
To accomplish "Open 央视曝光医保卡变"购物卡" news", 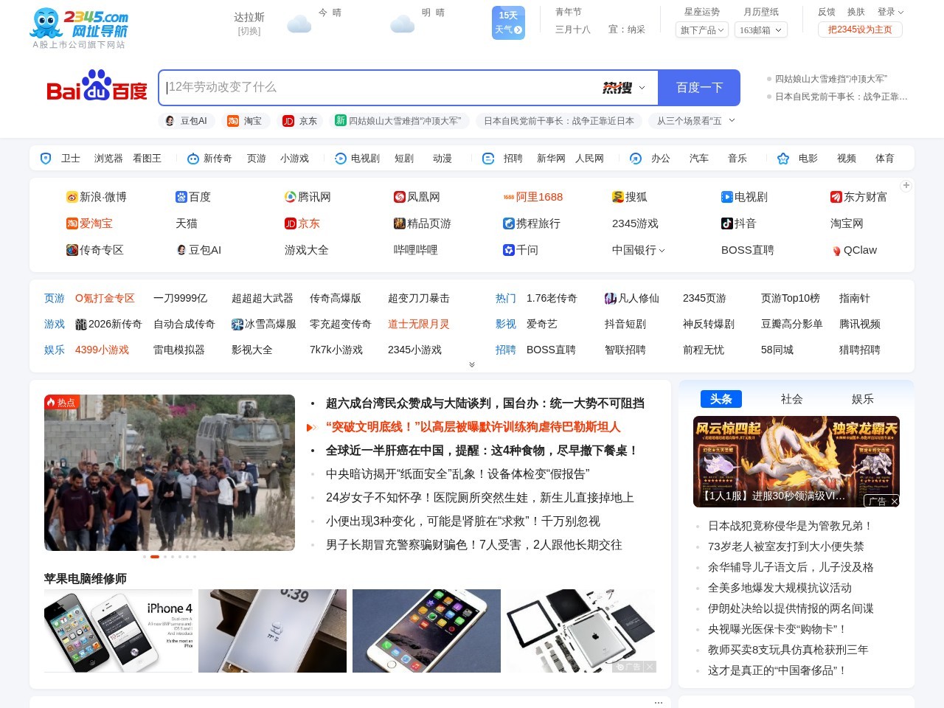I will (777, 629).
